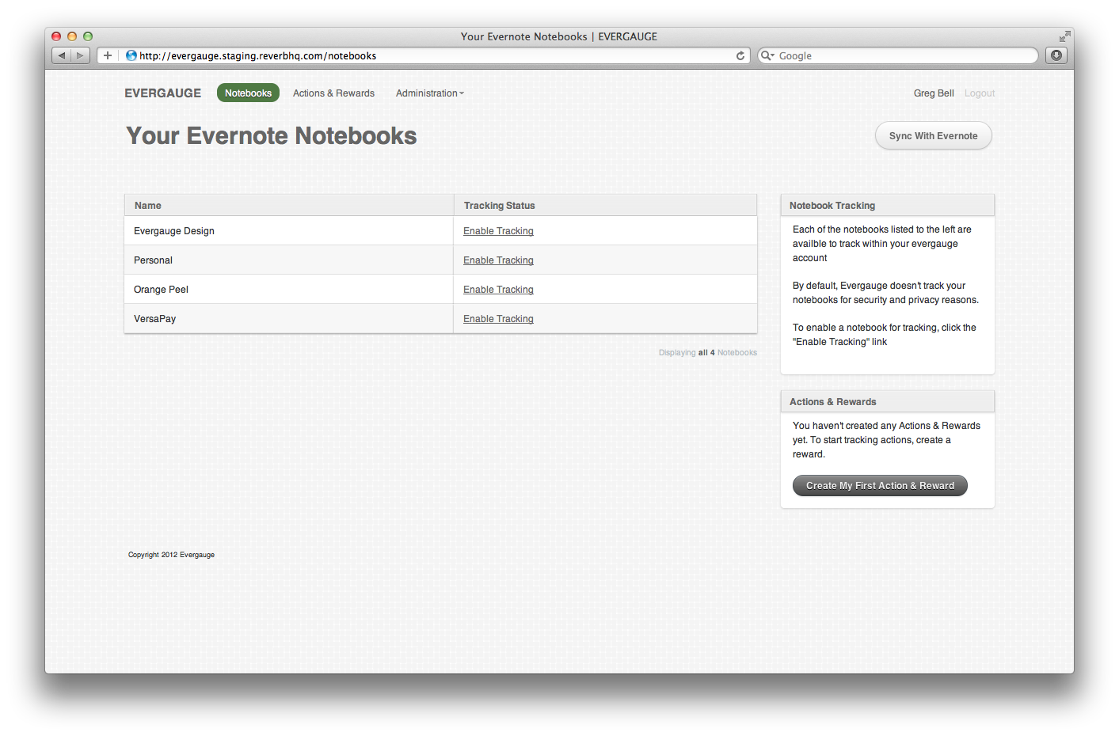Open the downloads button in toolbar
This screenshot has width=1119, height=736.
pos(1056,55)
